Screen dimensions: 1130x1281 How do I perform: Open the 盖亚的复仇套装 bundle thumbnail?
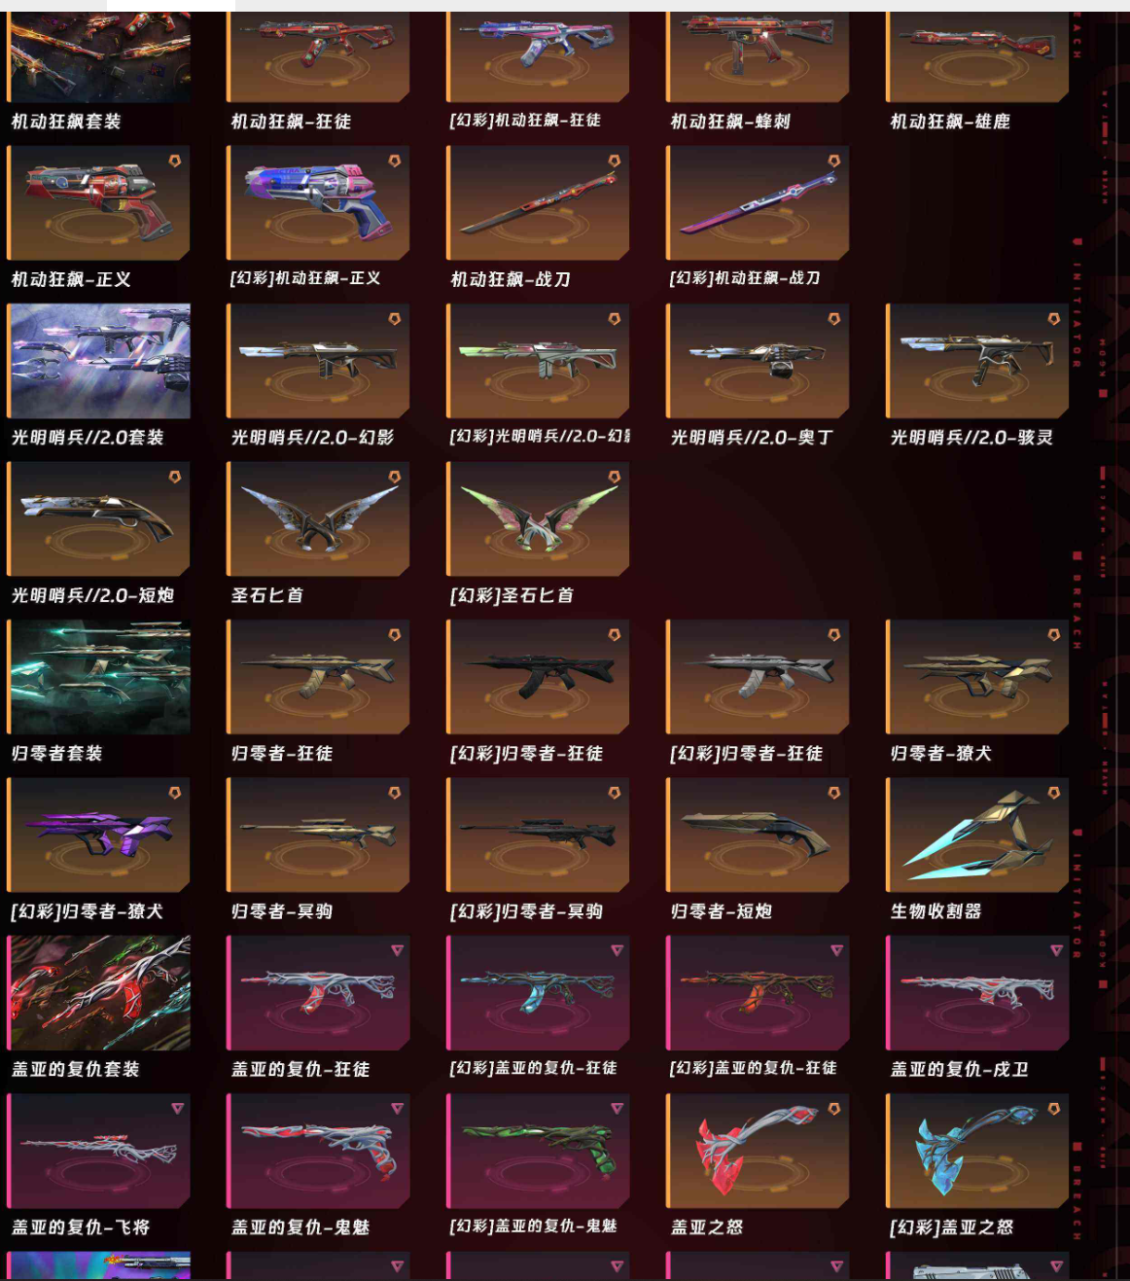tap(99, 993)
